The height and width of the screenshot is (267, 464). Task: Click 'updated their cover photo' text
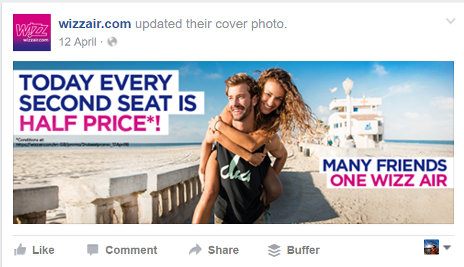pos(211,24)
